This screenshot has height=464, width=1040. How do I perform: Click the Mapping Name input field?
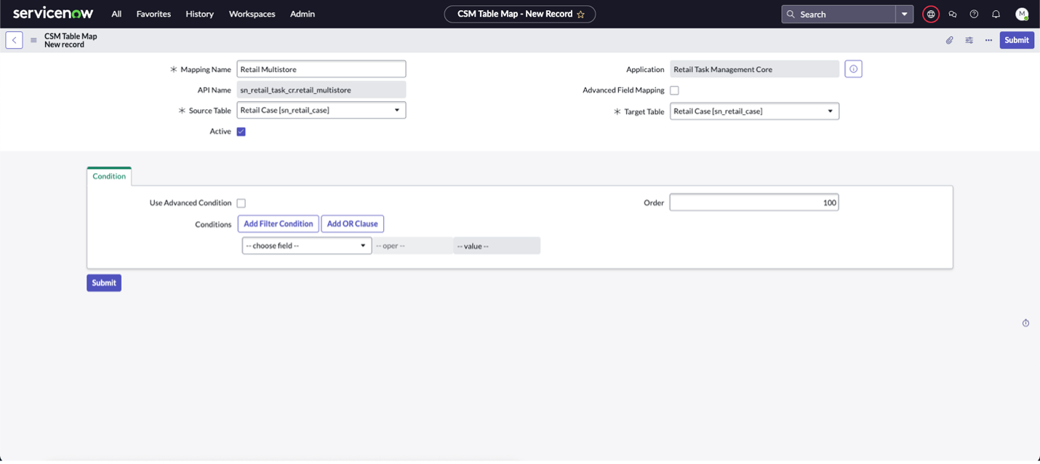click(321, 69)
